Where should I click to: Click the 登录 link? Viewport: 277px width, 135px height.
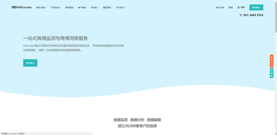coord(231,7)
